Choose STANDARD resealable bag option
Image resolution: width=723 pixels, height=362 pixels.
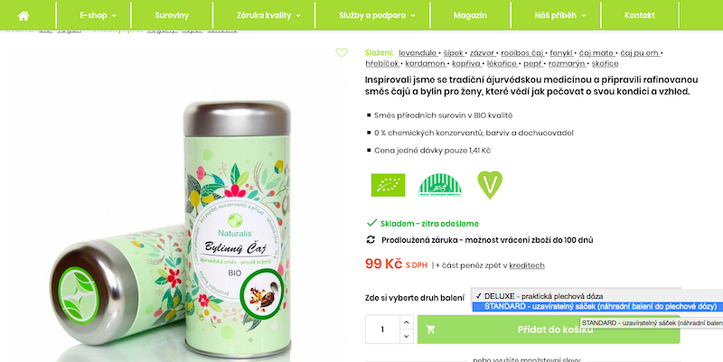tap(597, 306)
